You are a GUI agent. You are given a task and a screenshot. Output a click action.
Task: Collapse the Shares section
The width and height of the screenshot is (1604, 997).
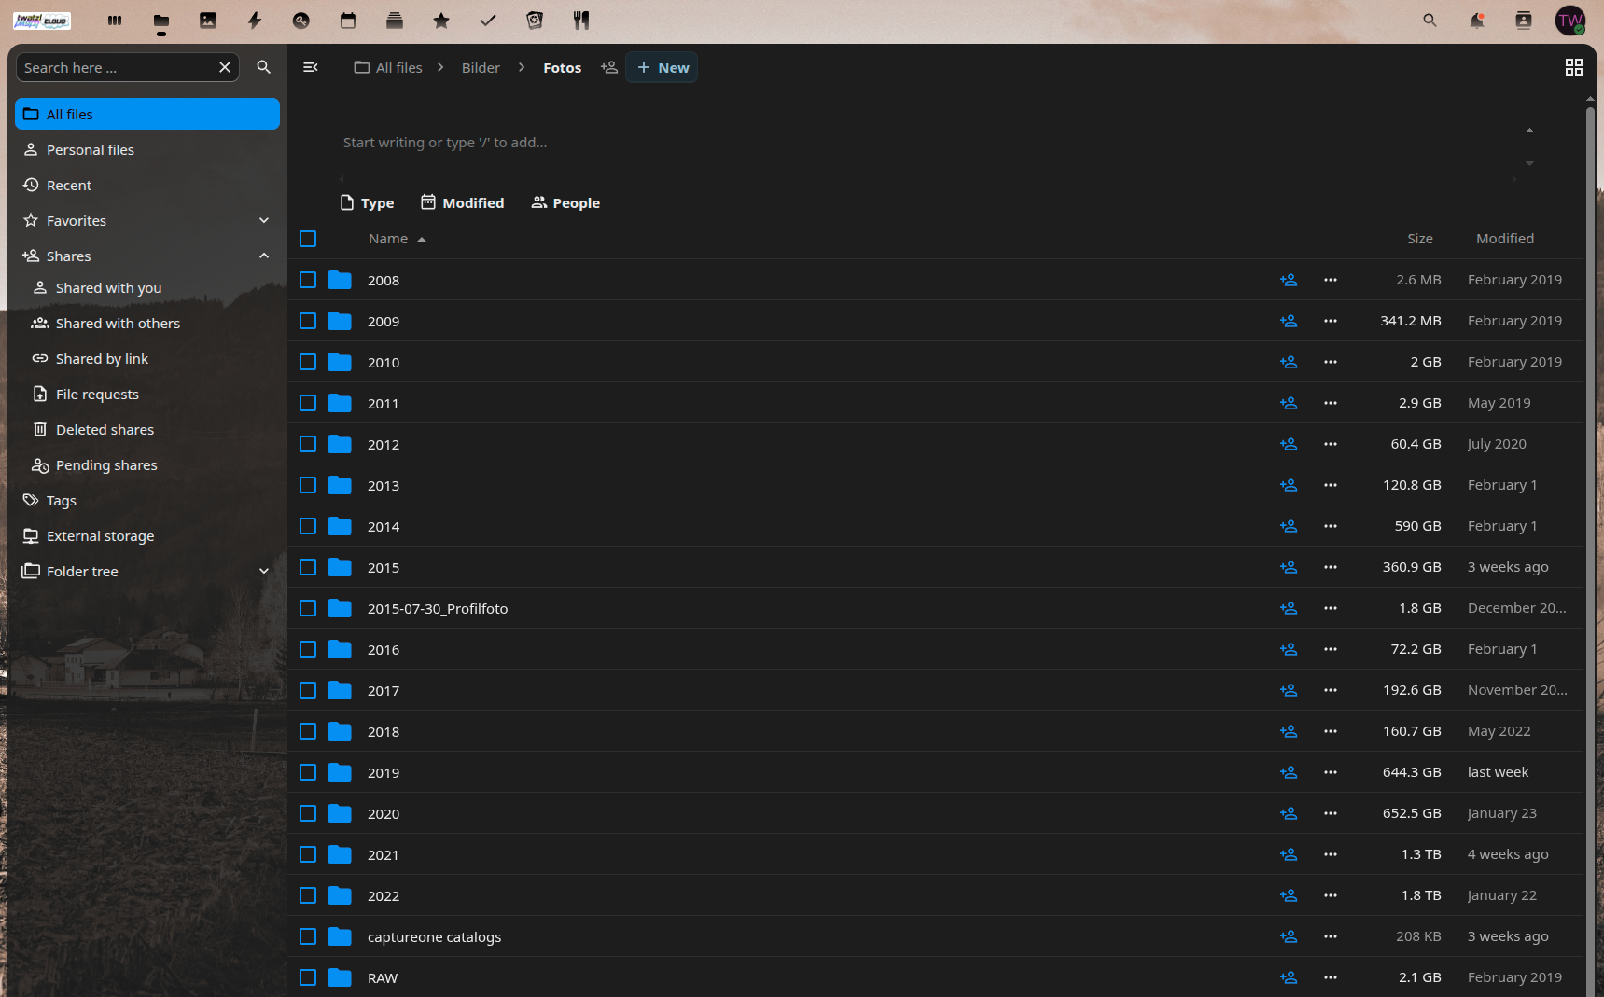[x=264, y=256]
